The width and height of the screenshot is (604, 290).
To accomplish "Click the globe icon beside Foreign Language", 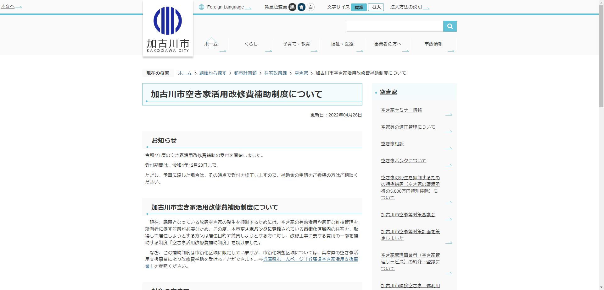I will point(201,7).
